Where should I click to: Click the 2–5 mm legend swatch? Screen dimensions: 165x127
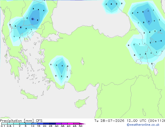(22, 124)
